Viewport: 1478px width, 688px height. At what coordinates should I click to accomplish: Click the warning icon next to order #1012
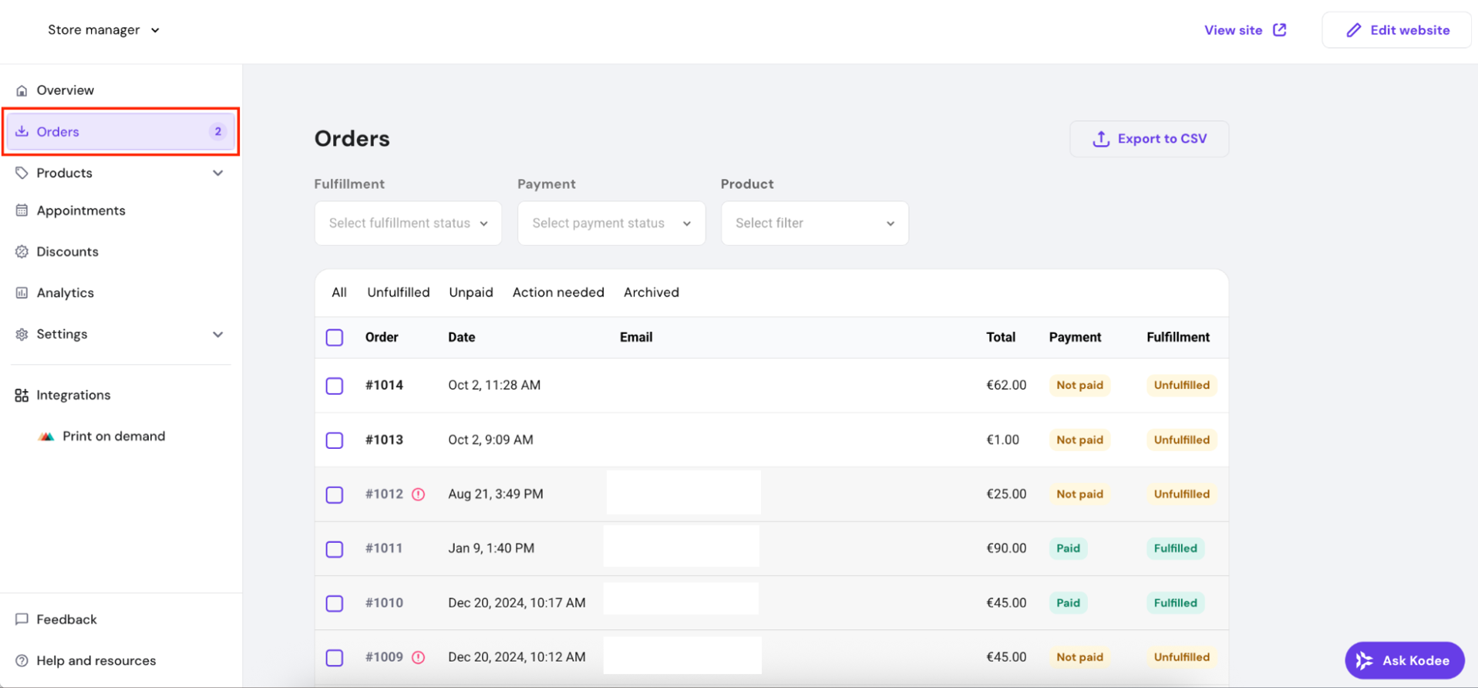pyautogui.click(x=418, y=494)
